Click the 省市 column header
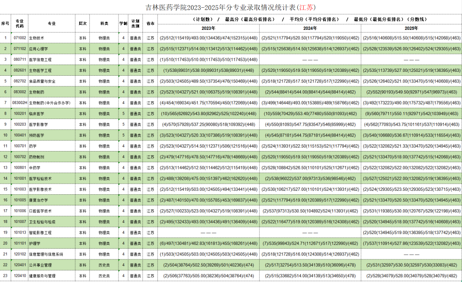462x282 pixels. point(150,24)
